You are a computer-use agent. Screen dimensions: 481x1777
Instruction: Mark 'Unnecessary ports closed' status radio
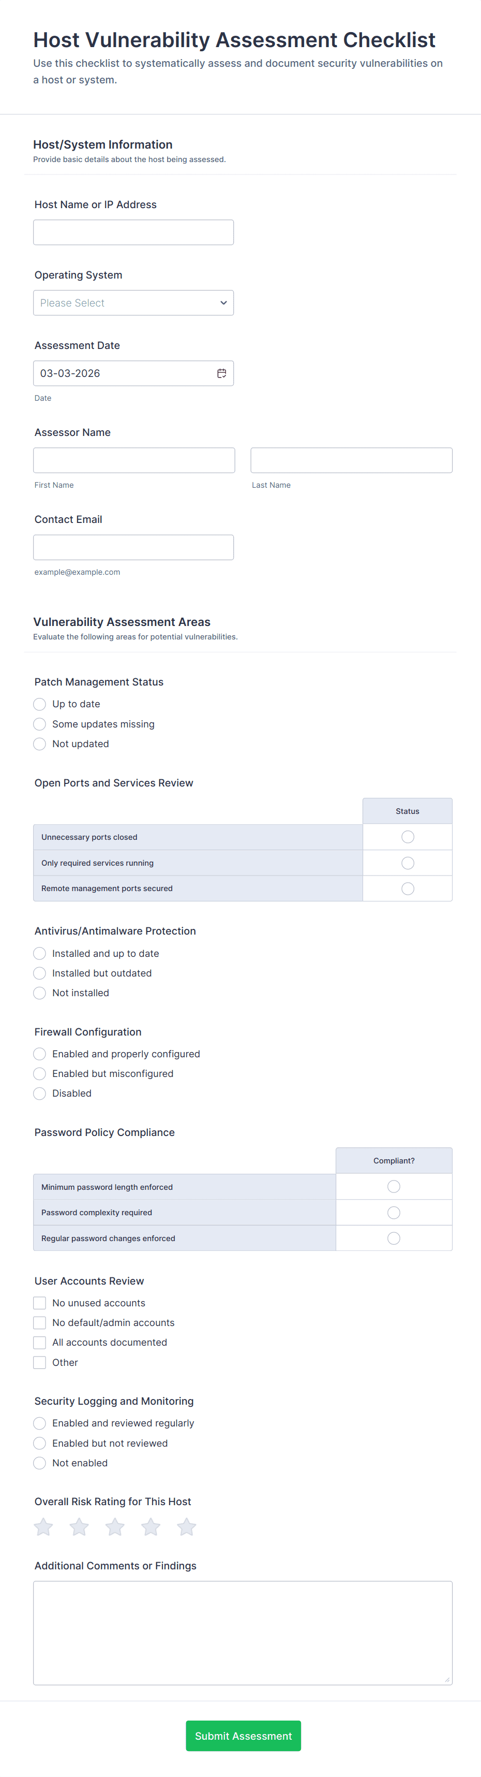pos(407,837)
